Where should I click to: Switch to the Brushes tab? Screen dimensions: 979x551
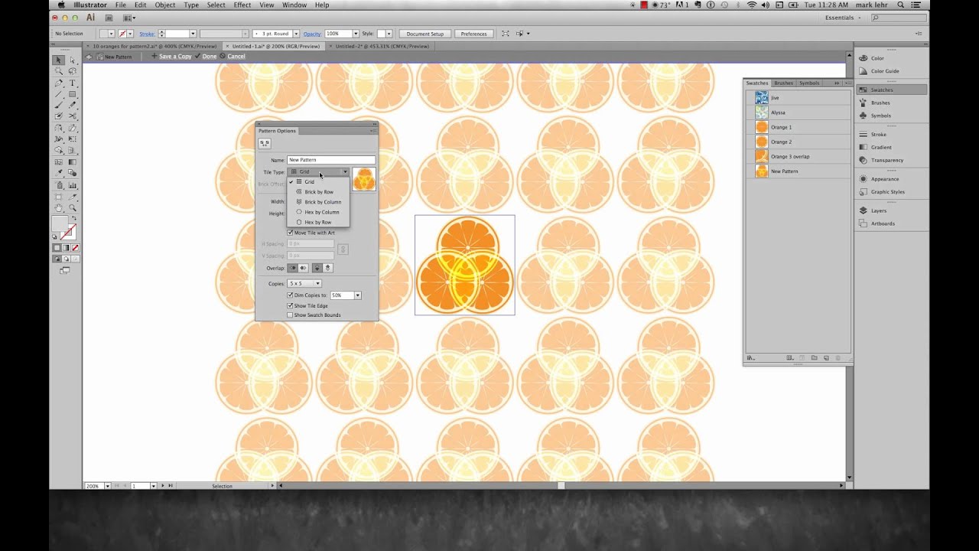click(784, 83)
